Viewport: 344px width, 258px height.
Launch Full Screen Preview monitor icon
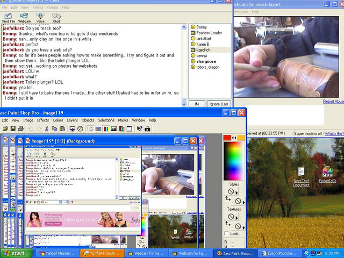(73, 129)
